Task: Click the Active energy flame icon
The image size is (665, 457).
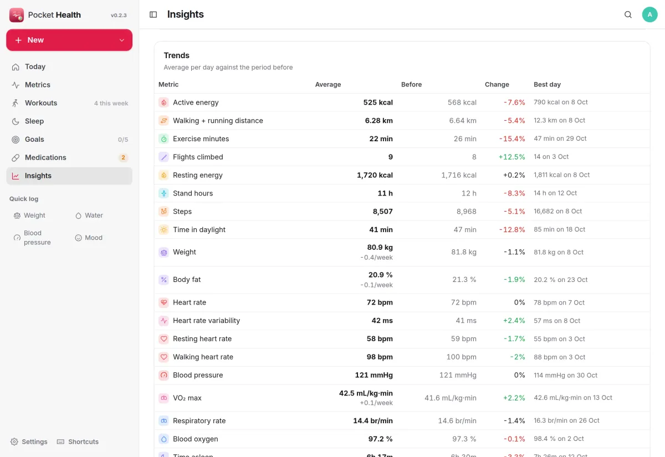Action: pyautogui.click(x=163, y=102)
